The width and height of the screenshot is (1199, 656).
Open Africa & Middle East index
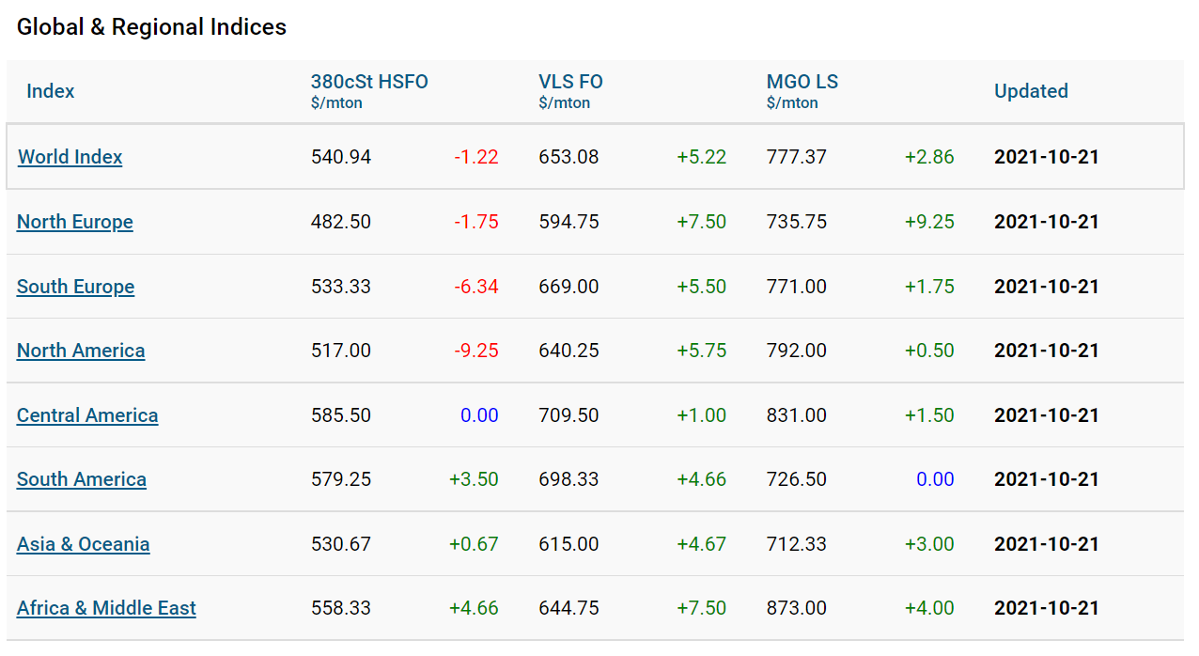point(106,608)
